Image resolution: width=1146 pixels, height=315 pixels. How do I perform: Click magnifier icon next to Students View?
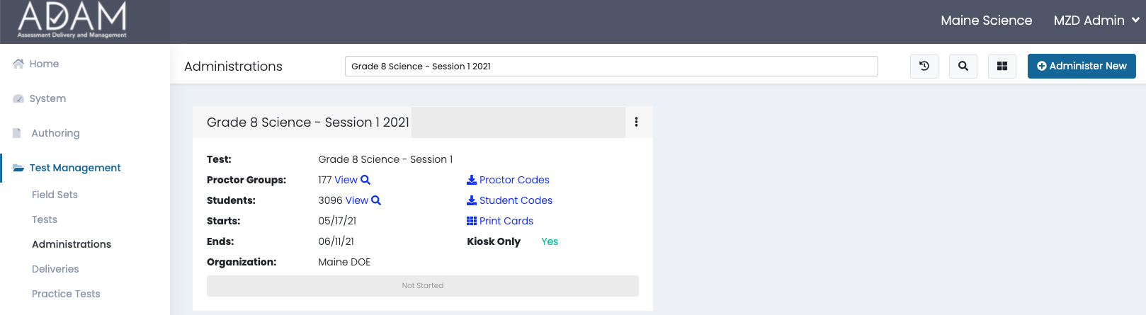[x=376, y=200]
